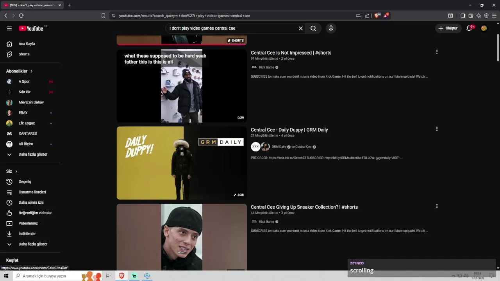Bookmark this page
The width and height of the screenshot is (500, 281).
103,16
